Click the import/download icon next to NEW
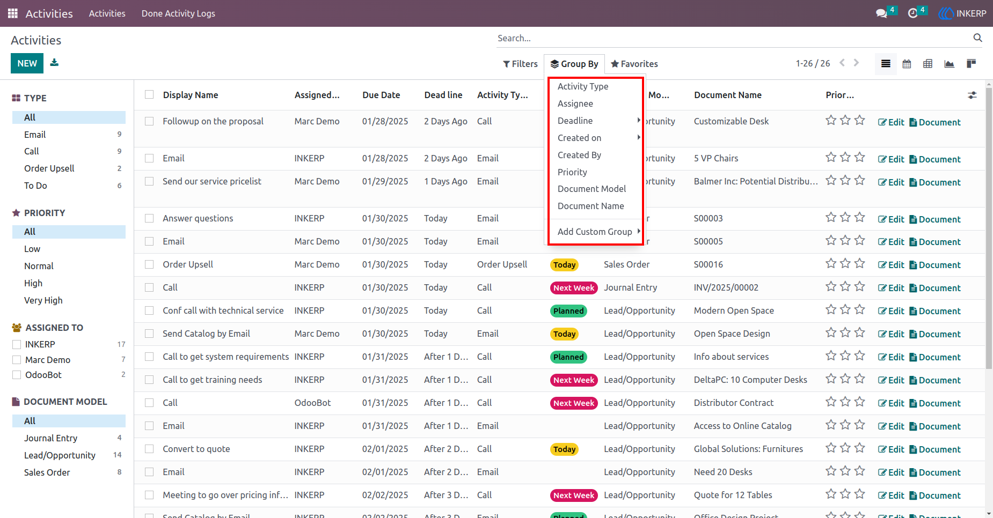The image size is (993, 518). click(x=54, y=63)
